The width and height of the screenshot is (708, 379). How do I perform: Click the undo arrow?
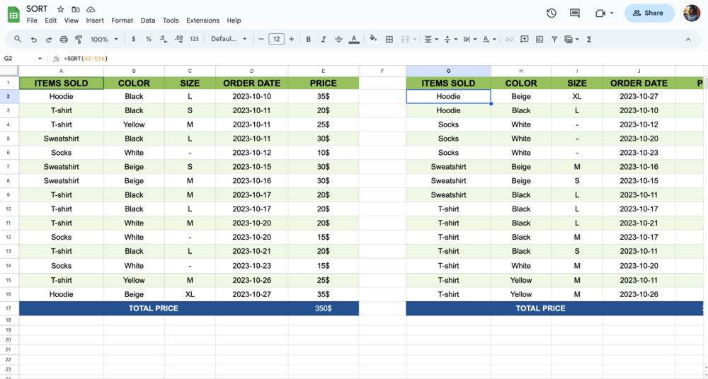point(33,40)
